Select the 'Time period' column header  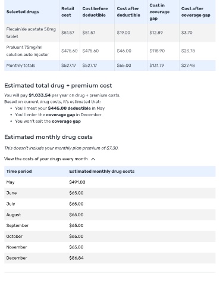click(19, 172)
